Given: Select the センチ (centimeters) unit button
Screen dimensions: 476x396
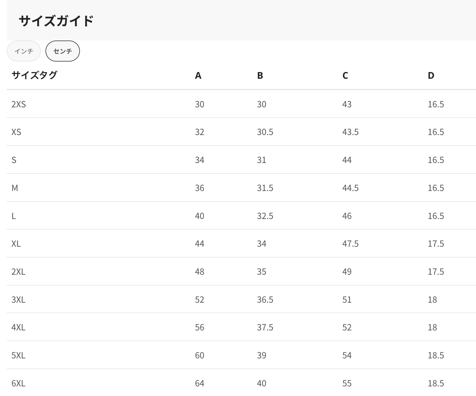Looking at the screenshot, I should [62, 51].
